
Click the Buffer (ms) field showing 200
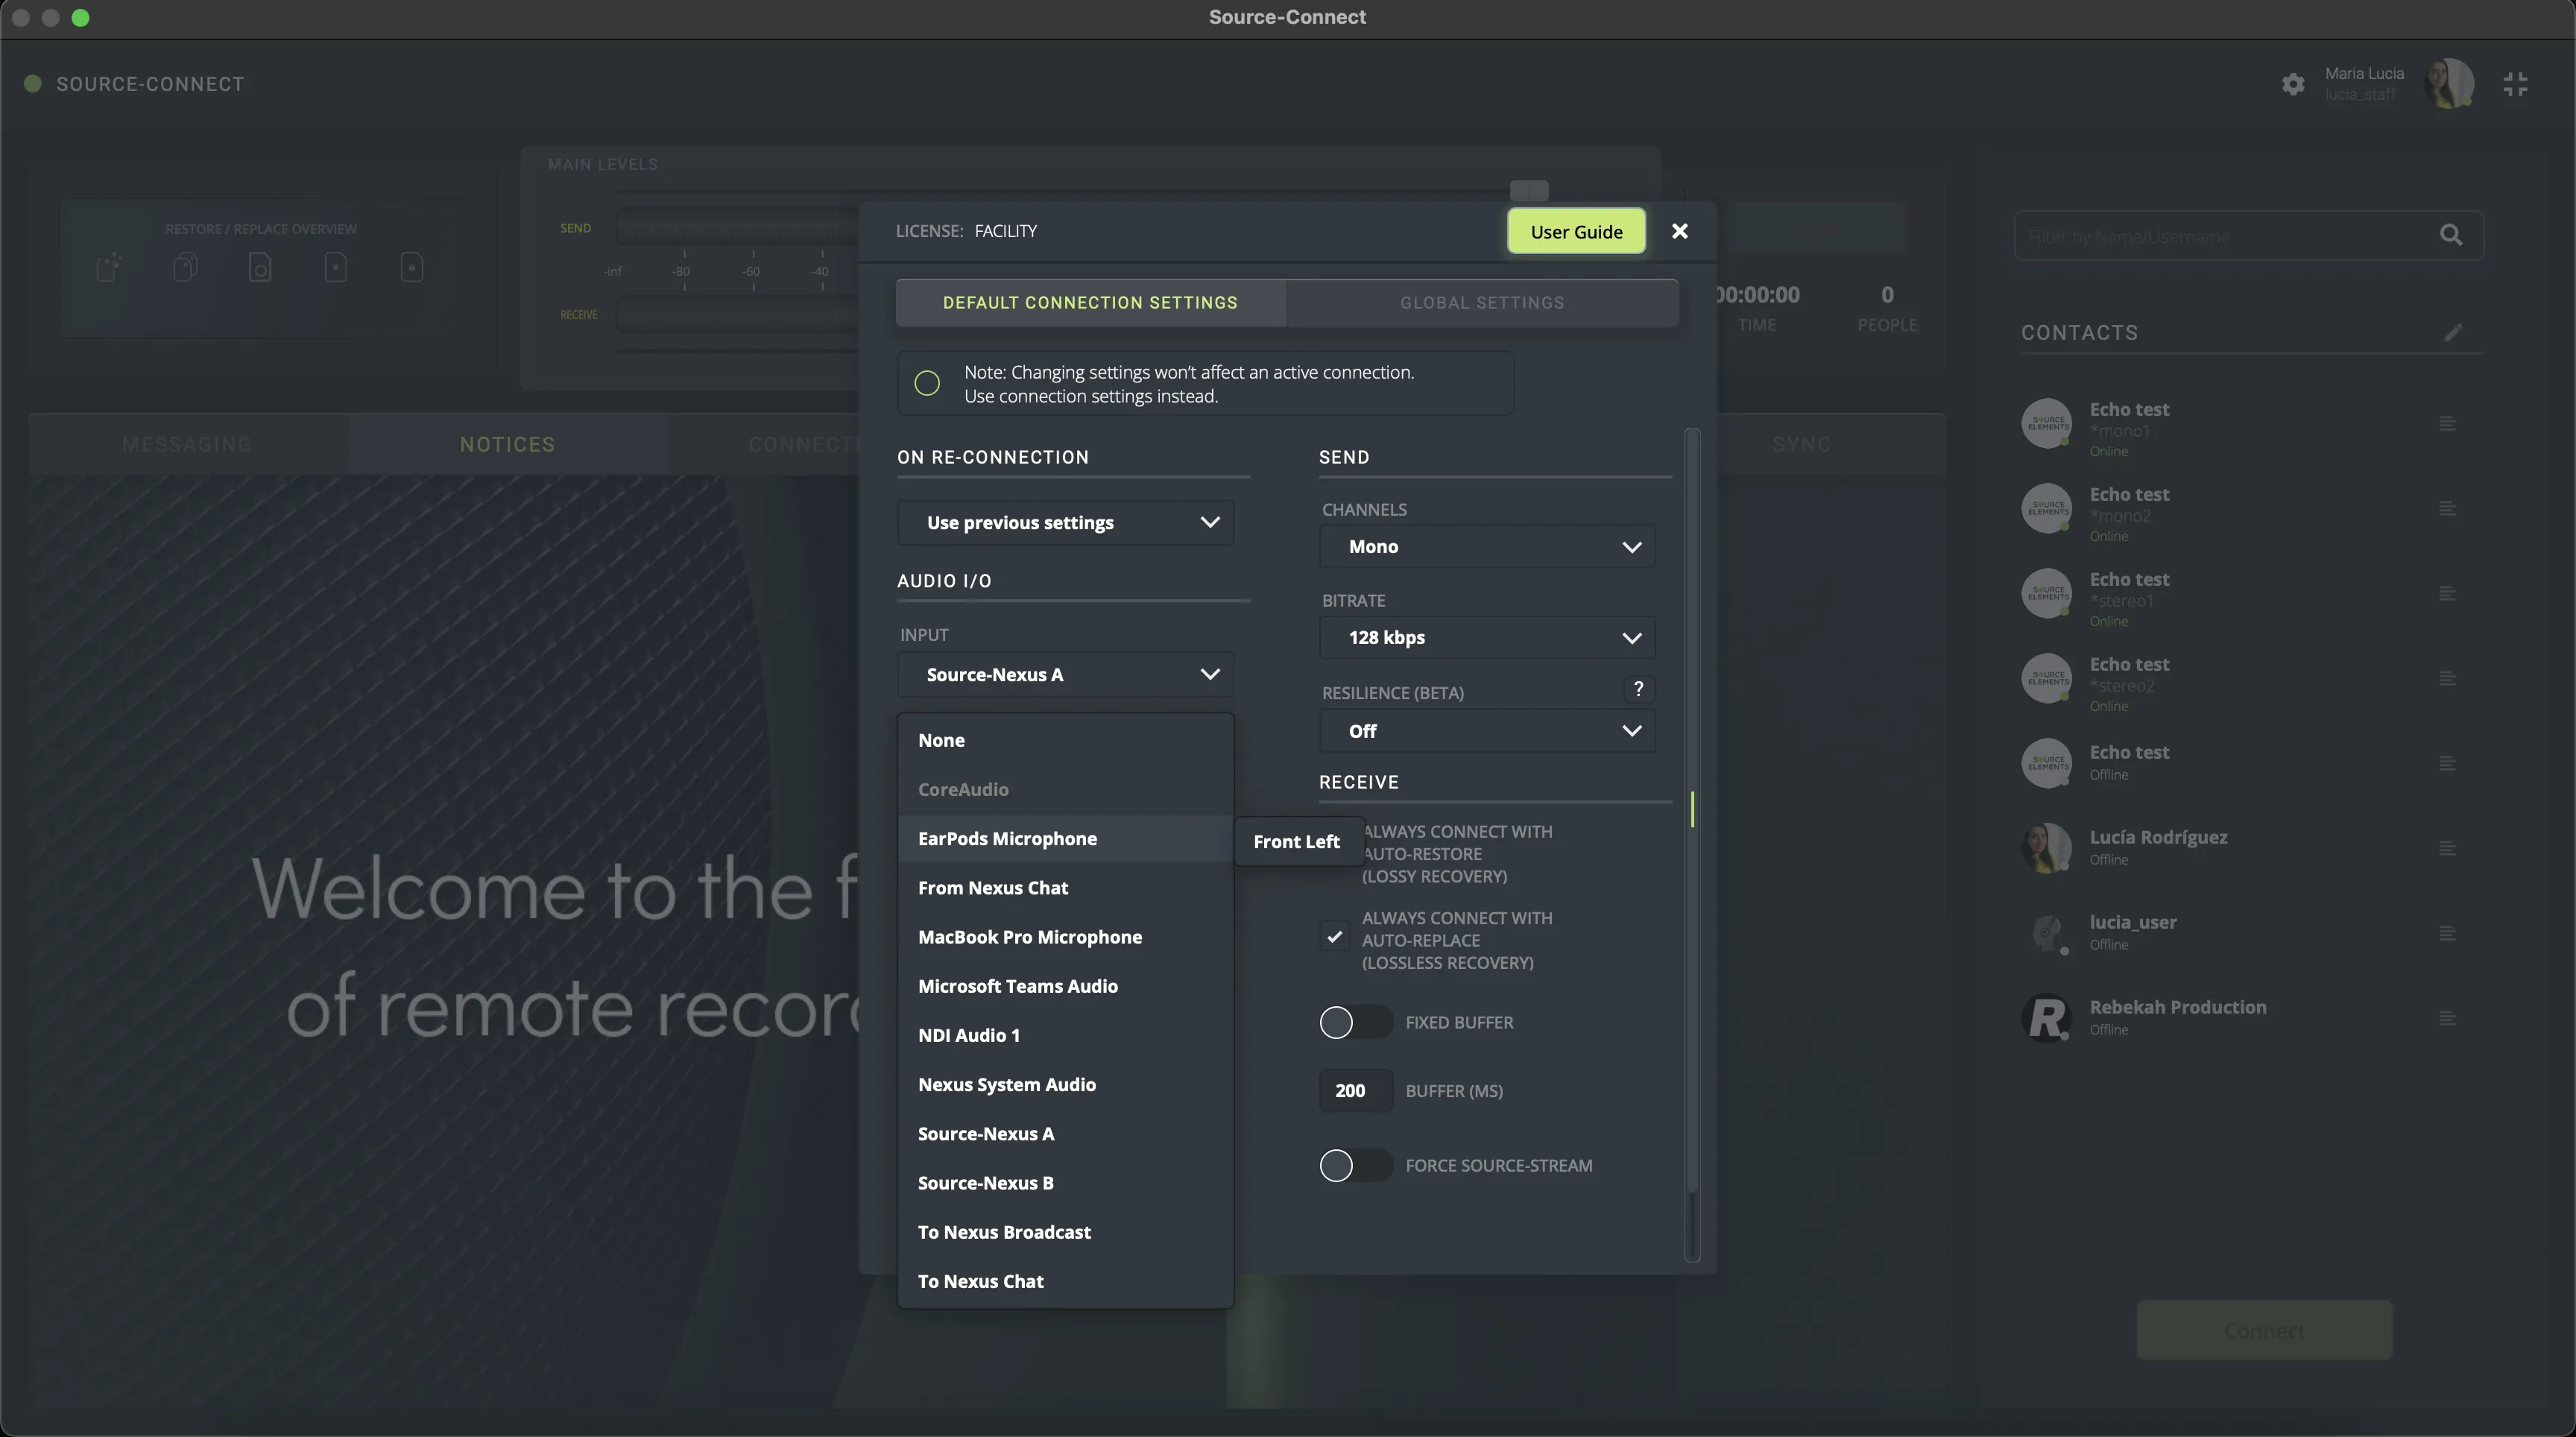point(1355,1091)
